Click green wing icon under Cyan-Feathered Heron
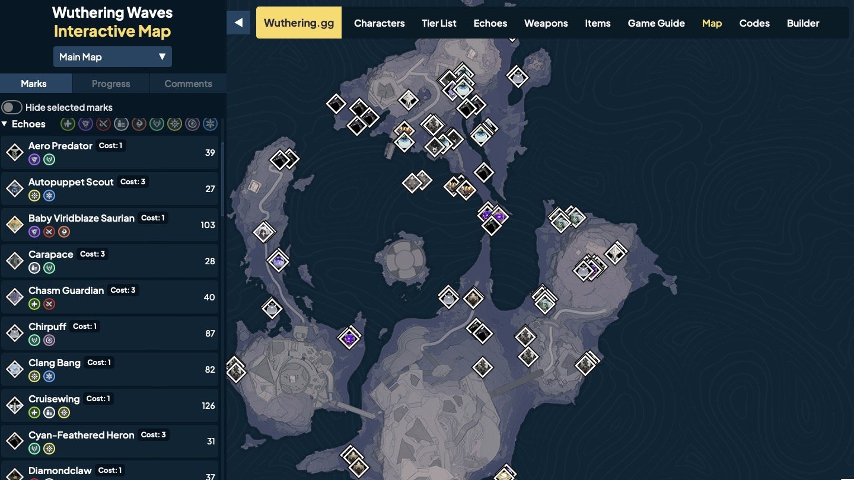 point(34,449)
